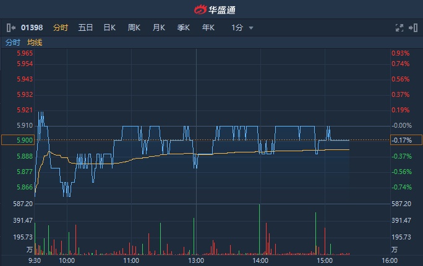The height and width of the screenshot is (266, 423).
Task: Click the 13:00 time axis label
Action: coord(196,260)
